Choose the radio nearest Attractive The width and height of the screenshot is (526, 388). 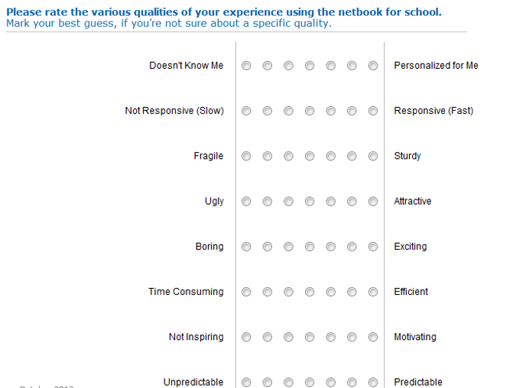[373, 202]
